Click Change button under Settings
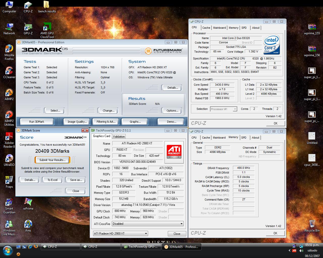Viewport: 323px width, 258px height. tap(109, 111)
